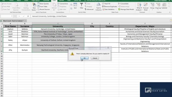Click Flash Fill in Data Tools

[x=106, y=4]
